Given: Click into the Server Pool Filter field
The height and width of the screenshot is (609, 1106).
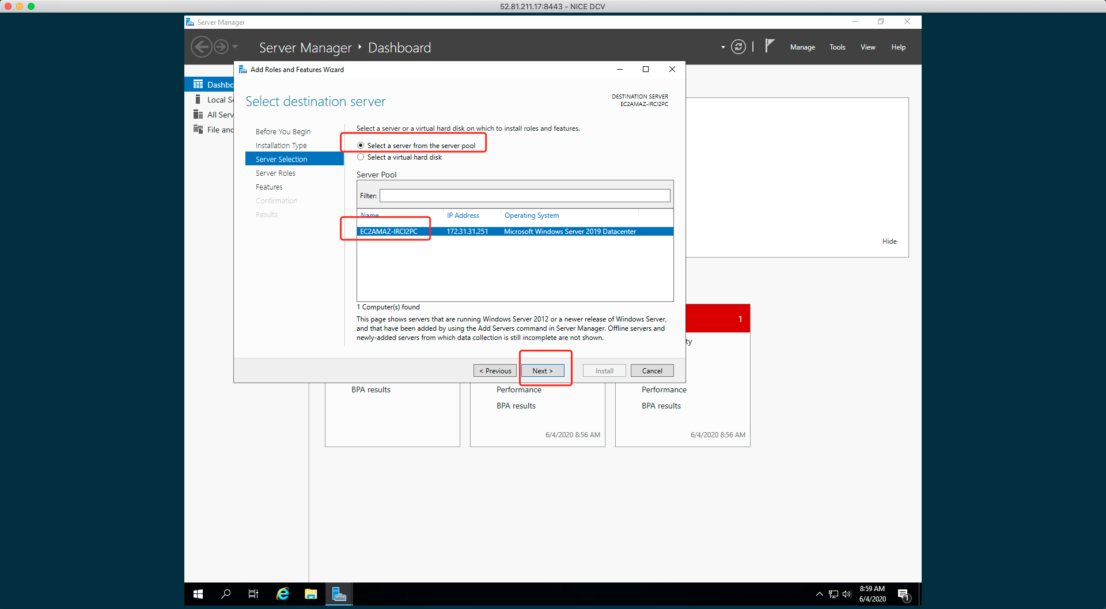Looking at the screenshot, I should 524,196.
